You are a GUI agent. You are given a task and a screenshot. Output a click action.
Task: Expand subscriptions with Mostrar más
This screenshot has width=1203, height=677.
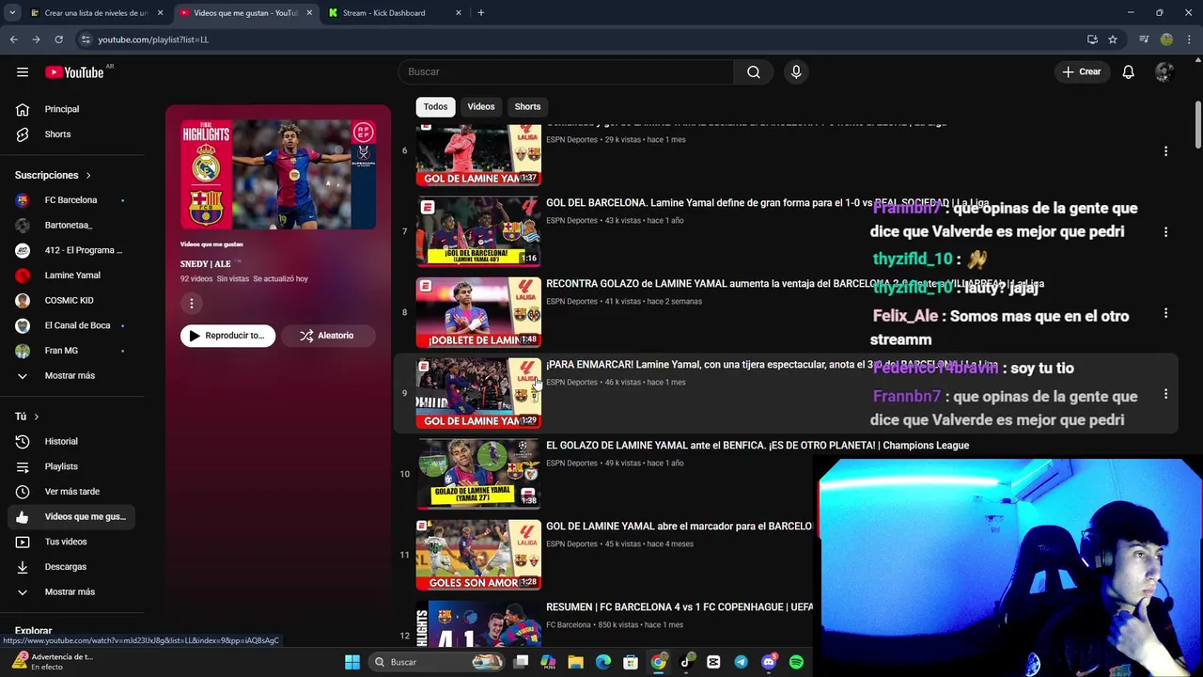click(71, 375)
